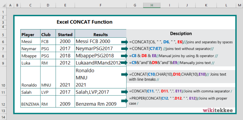This screenshot has width=243, height=120.
Task: Click the arrow beside Ronaldo MNU 2021
Action: 125,75
